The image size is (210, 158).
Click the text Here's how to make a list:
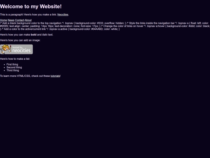point(15,59)
